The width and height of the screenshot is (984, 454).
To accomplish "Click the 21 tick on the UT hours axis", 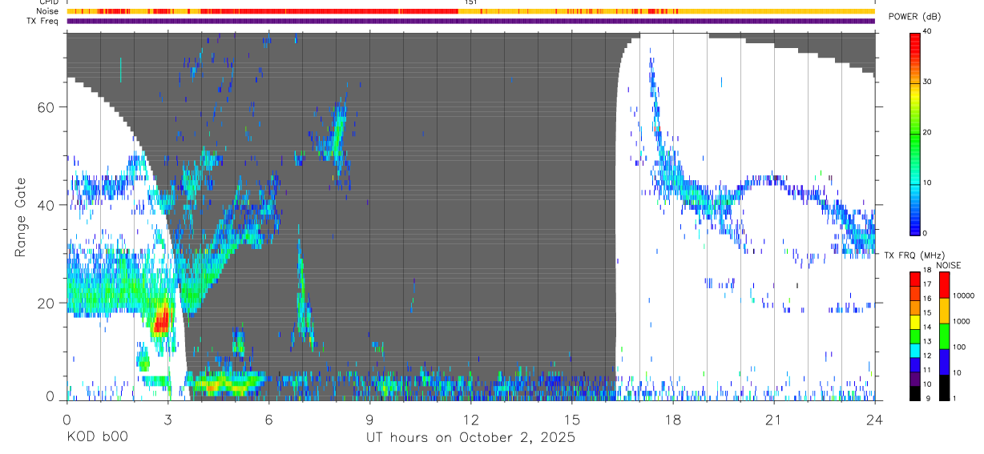I will pyautogui.click(x=773, y=420).
